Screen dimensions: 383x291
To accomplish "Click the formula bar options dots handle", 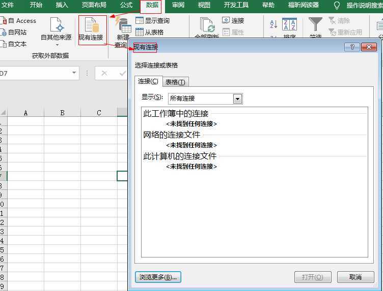I will pyautogui.click(x=87, y=73).
